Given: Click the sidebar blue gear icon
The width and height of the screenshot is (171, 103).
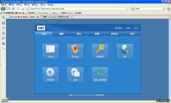Looking at the screenshot, I should pos(3,43).
